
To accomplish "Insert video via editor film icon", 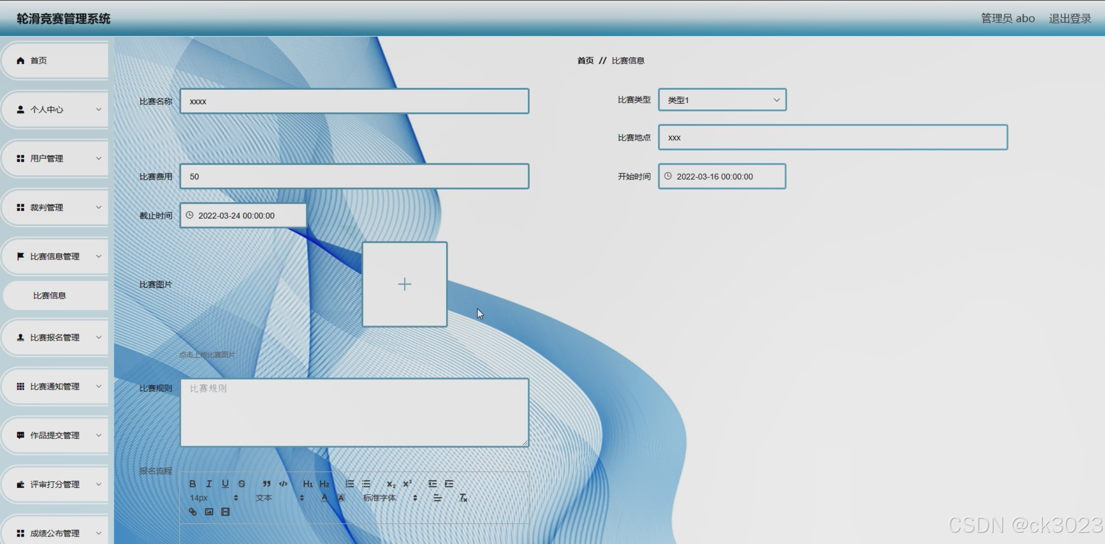I will (226, 512).
